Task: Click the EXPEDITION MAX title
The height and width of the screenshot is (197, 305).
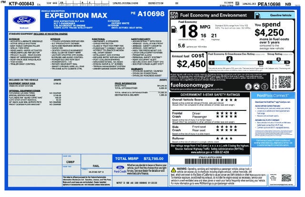Action: (76, 16)
